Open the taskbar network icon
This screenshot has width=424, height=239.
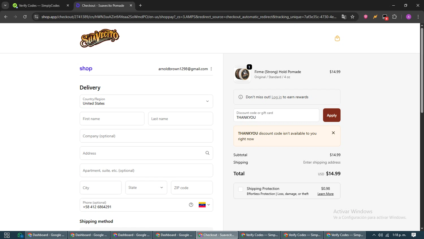(387, 235)
